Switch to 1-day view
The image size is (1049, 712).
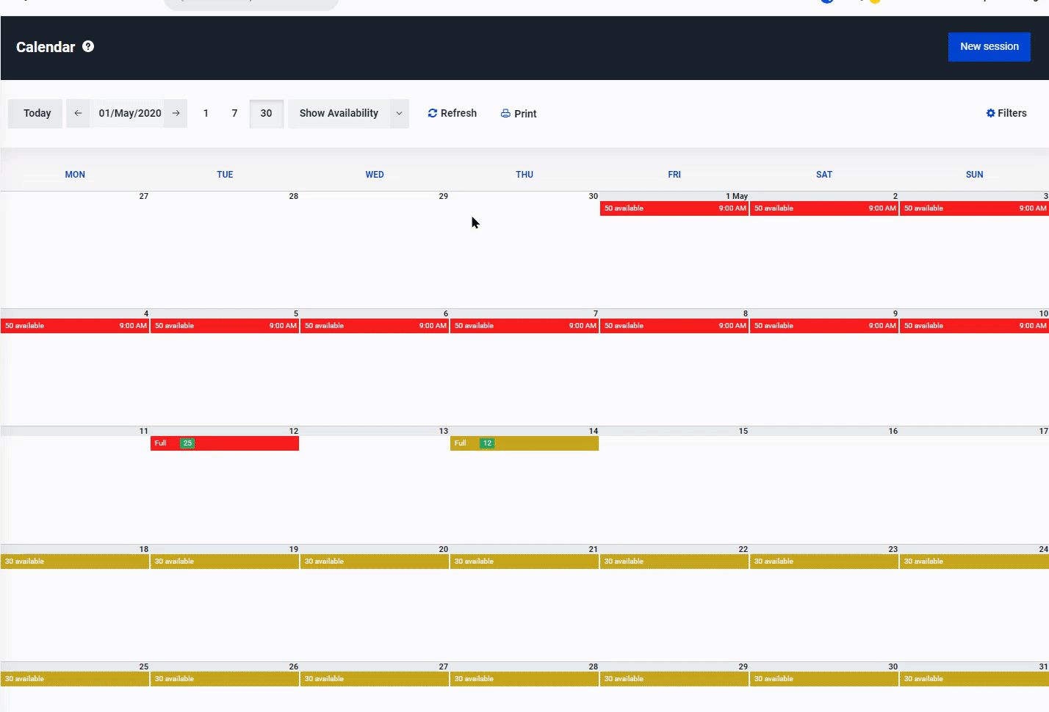click(206, 113)
